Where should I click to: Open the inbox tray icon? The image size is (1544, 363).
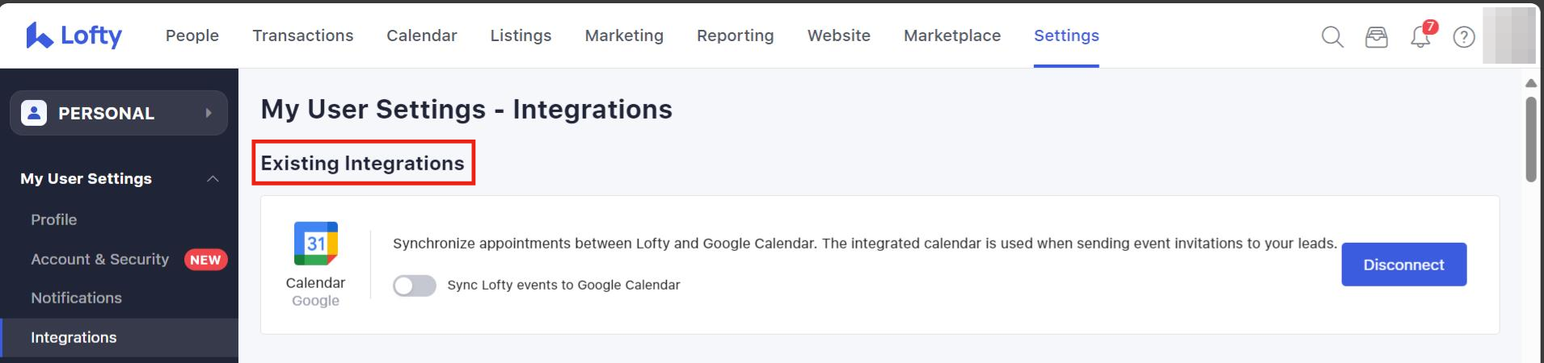coord(1376,37)
